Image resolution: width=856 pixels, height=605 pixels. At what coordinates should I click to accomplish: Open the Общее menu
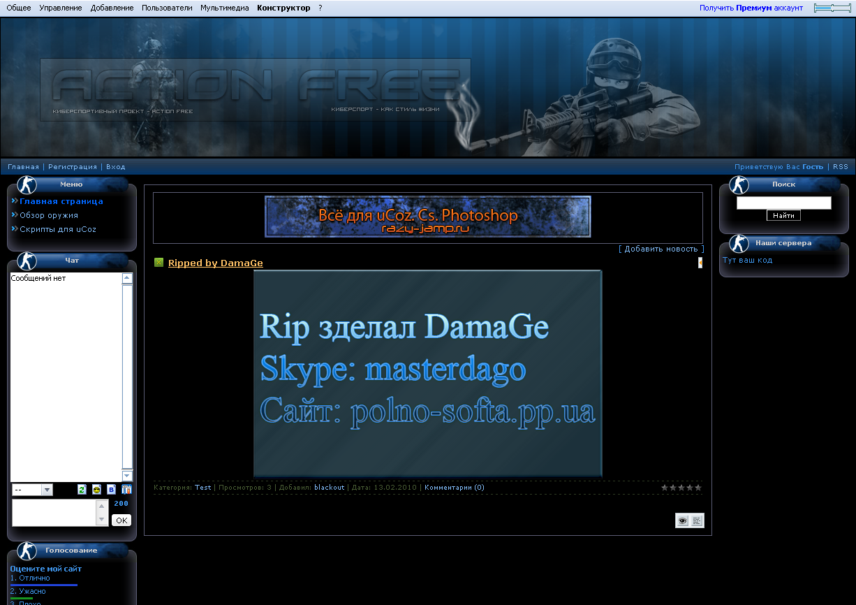tap(19, 8)
